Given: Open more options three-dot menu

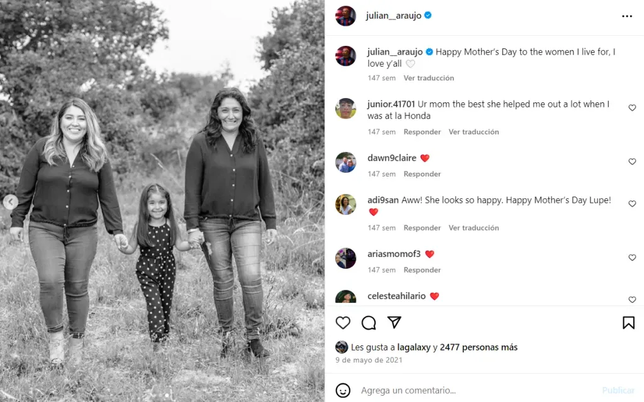Looking at the screenshot, I should 627,16.
